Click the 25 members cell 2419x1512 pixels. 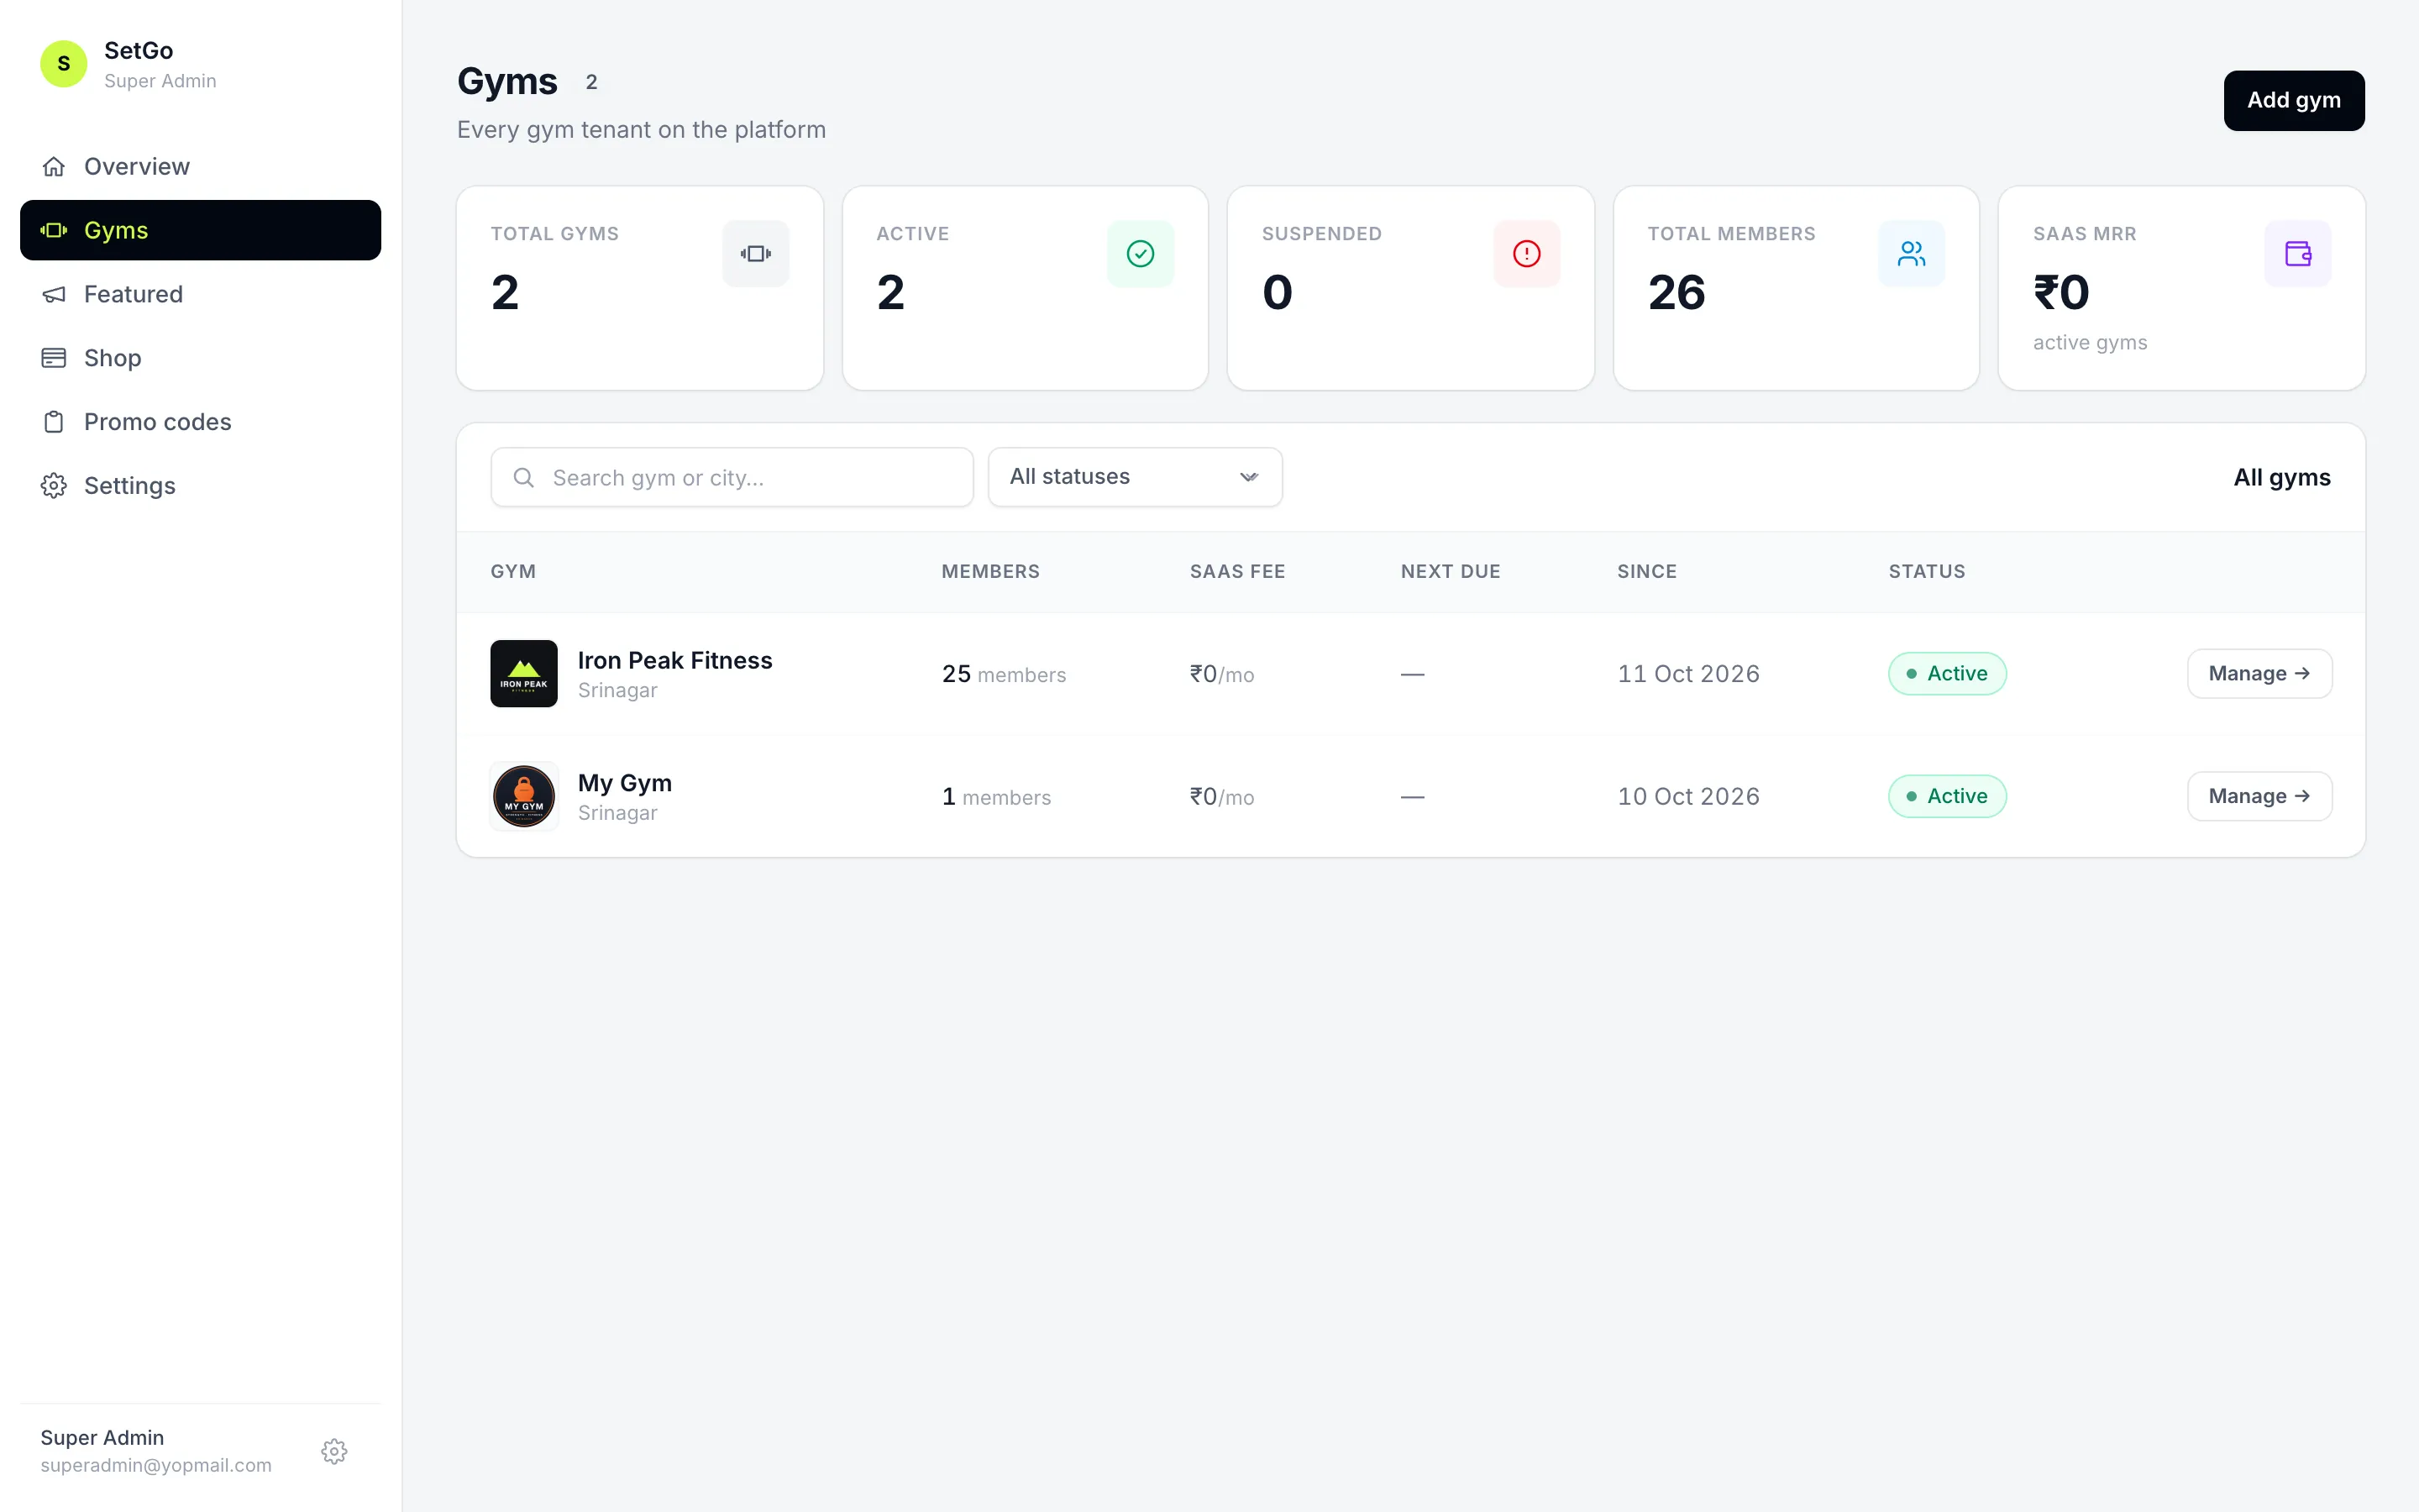click(1004, 674)
